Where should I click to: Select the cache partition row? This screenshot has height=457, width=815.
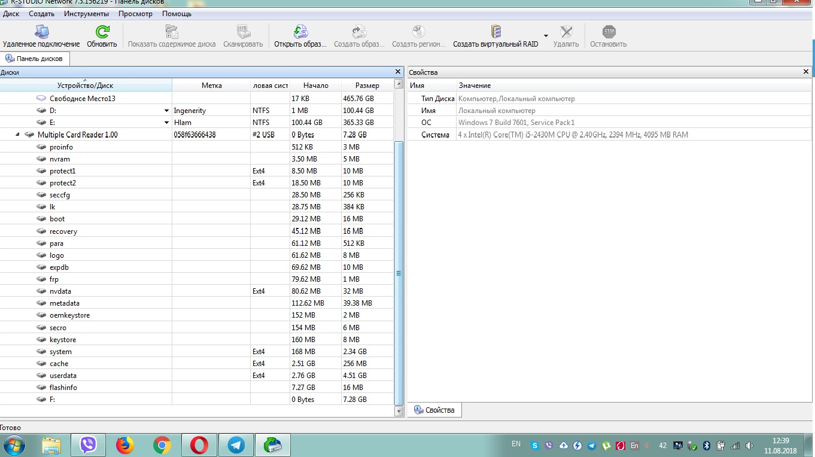point(197,364)
